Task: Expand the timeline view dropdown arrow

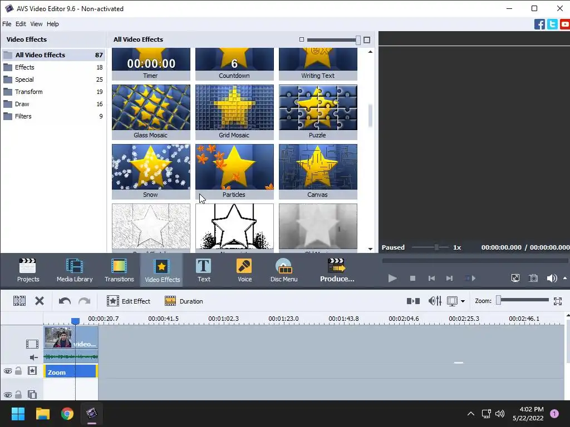Action: [463, 301]
